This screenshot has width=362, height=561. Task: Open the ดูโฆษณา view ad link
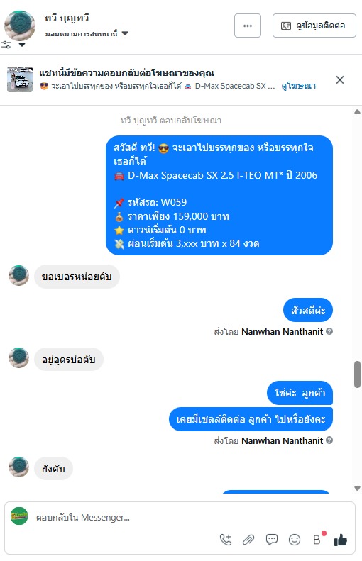click(298, 86)
